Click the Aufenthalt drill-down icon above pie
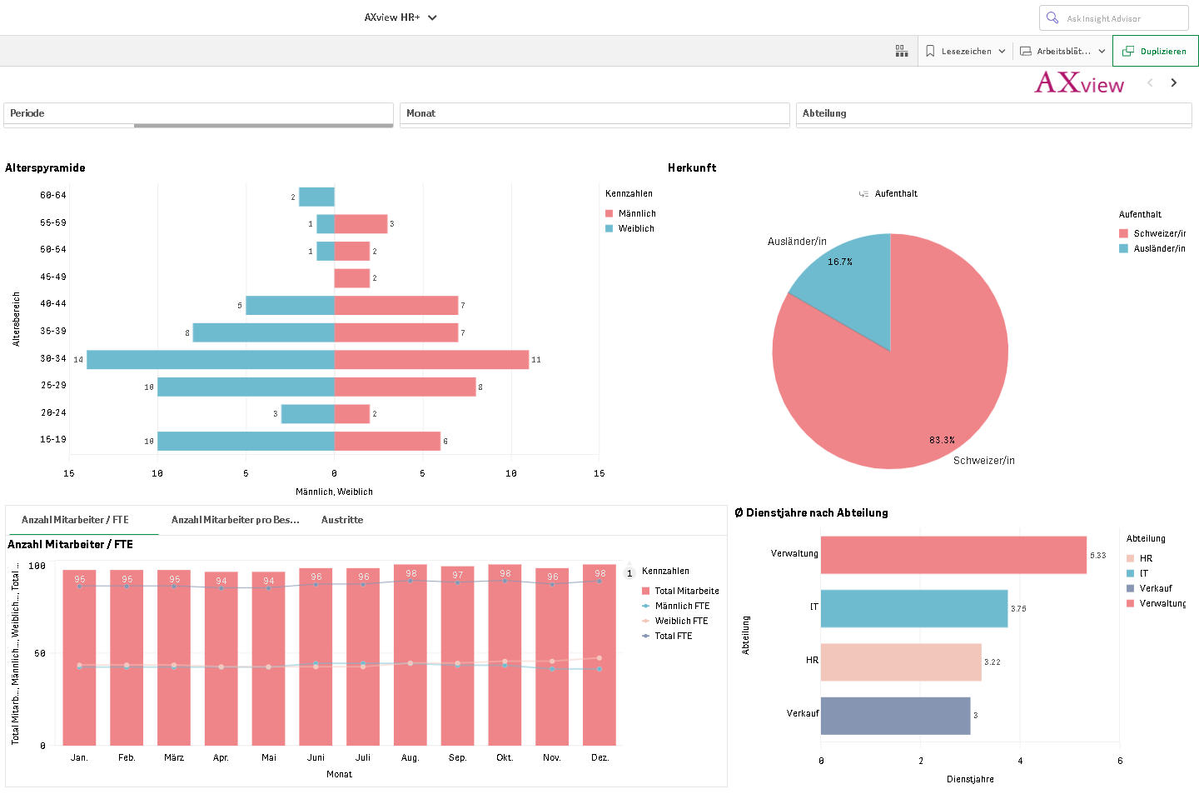 (863, 194)
